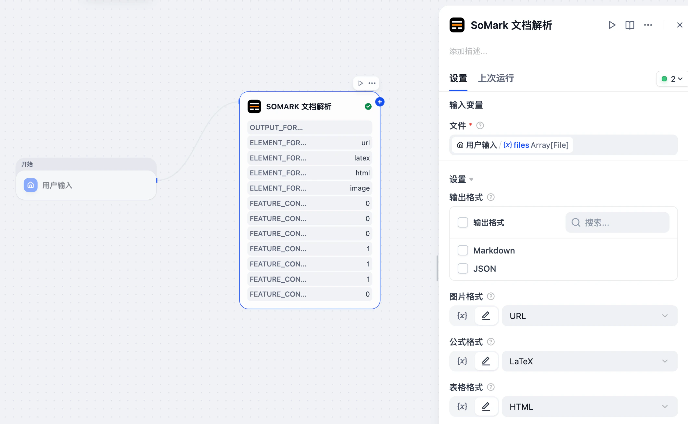Click the ELEMENT_FOR... row with value latex
This screenshot has height=424, width=688.
coord(310,158)
